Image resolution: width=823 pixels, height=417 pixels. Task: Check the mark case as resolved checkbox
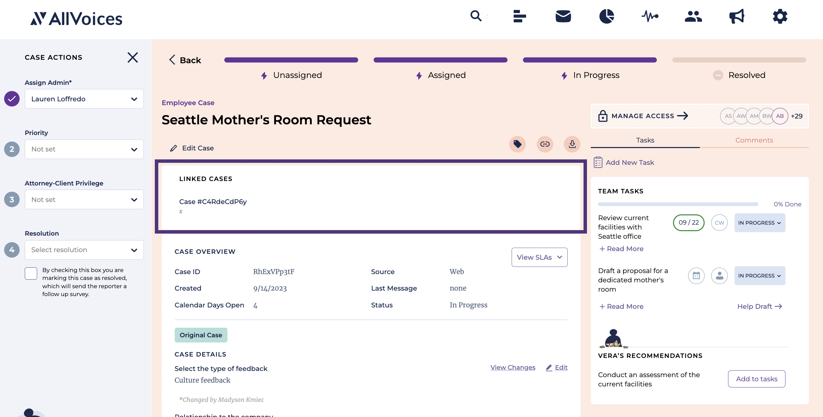31,273
